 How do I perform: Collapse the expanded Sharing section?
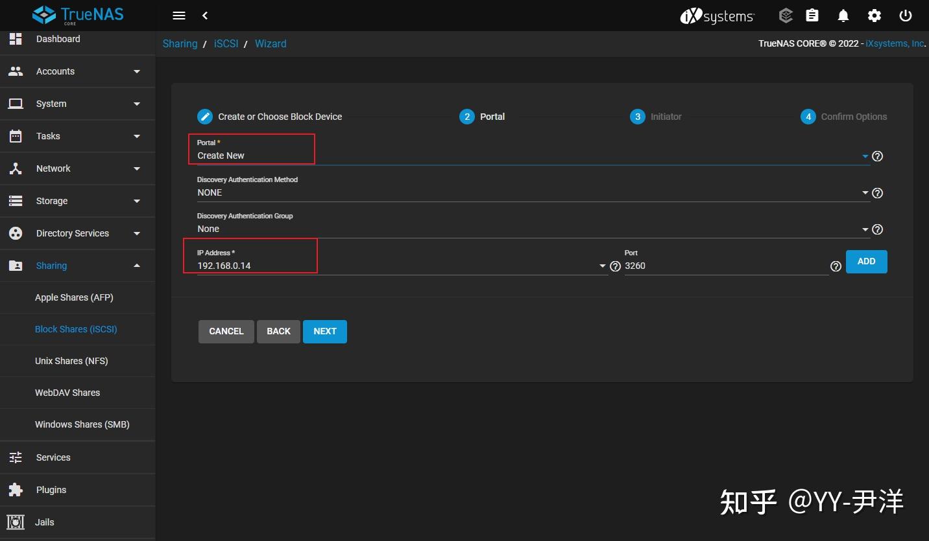click(x=136, y=265)
